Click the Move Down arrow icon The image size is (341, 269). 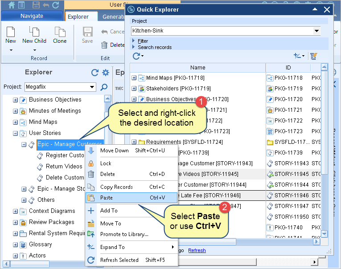(91, 151)
